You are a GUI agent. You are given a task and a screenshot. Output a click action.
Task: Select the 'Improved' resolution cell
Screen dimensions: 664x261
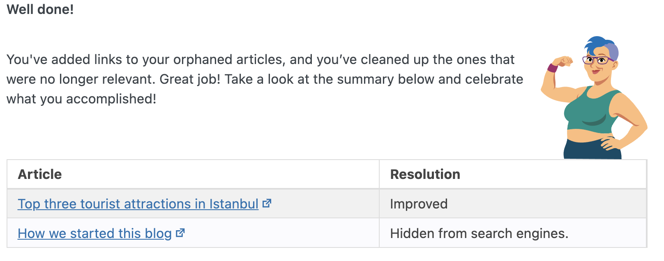point(419,204)
